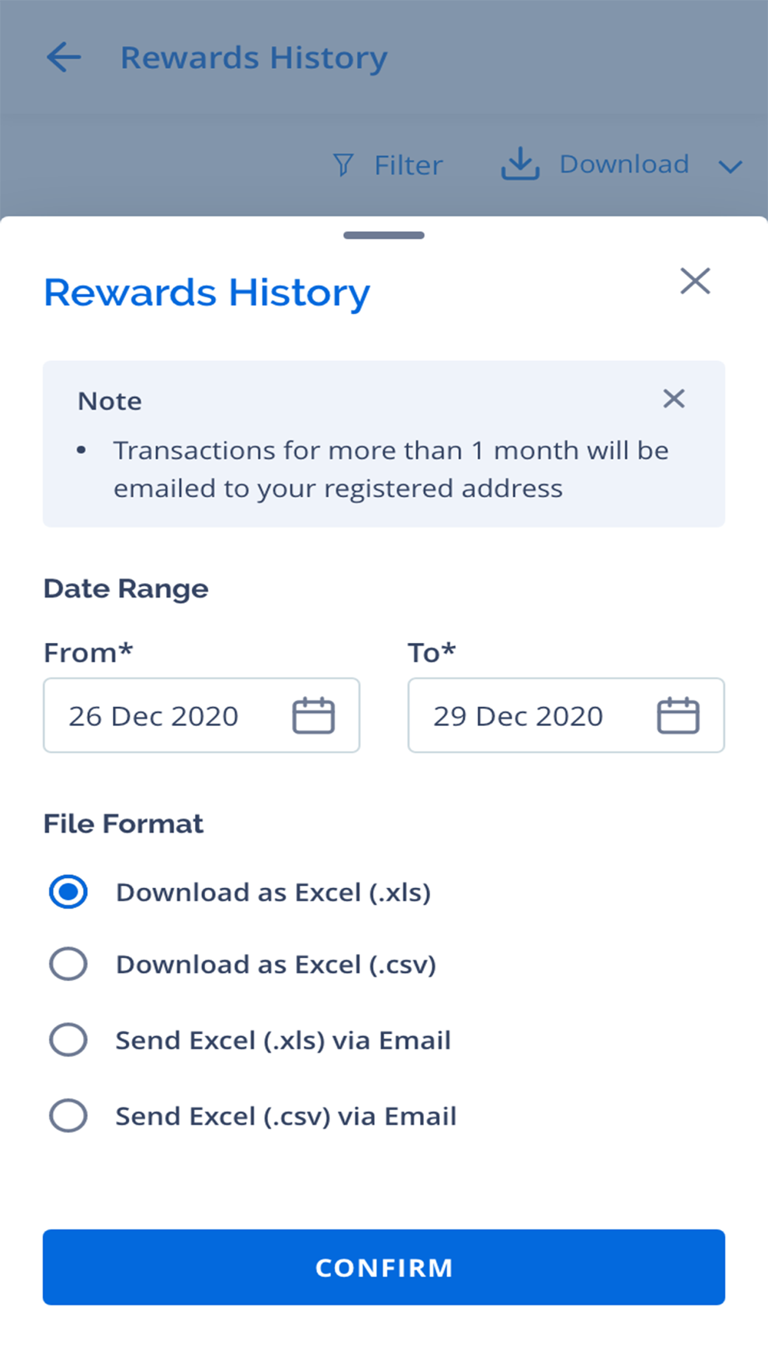Tap the Rewards History page title

253,58
